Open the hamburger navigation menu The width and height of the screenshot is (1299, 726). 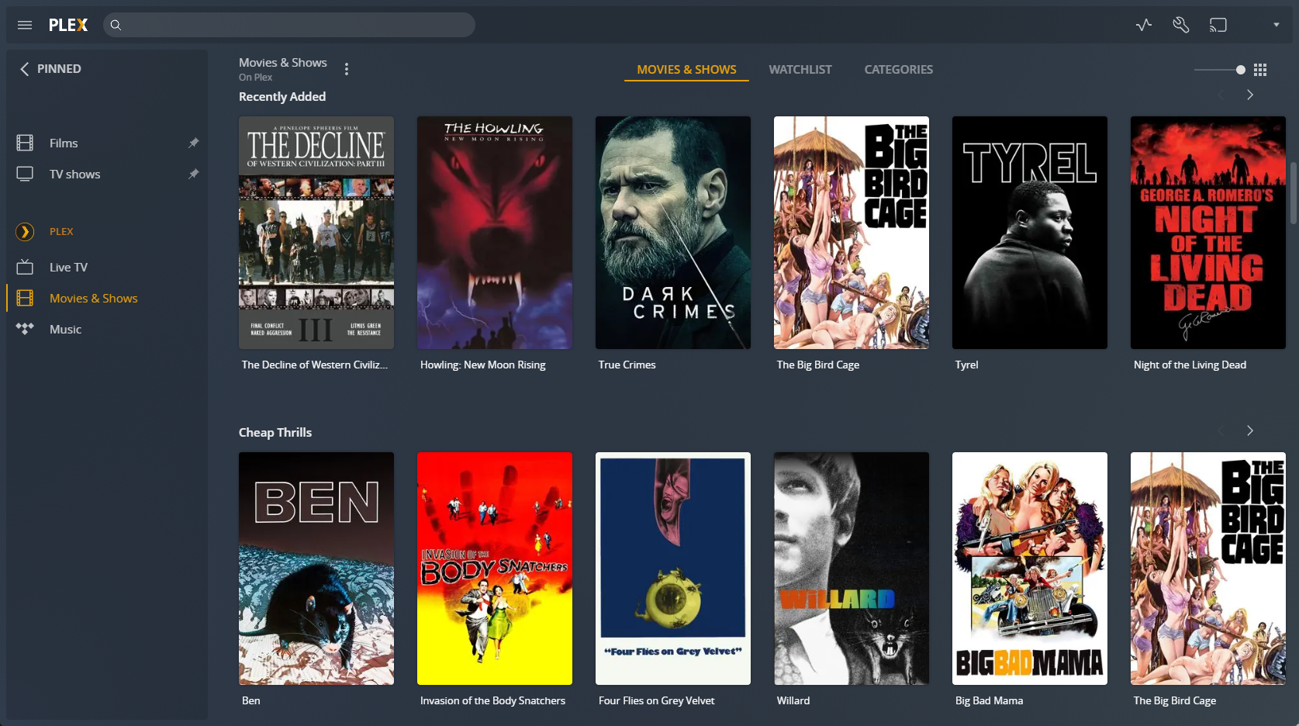(25, 25)
